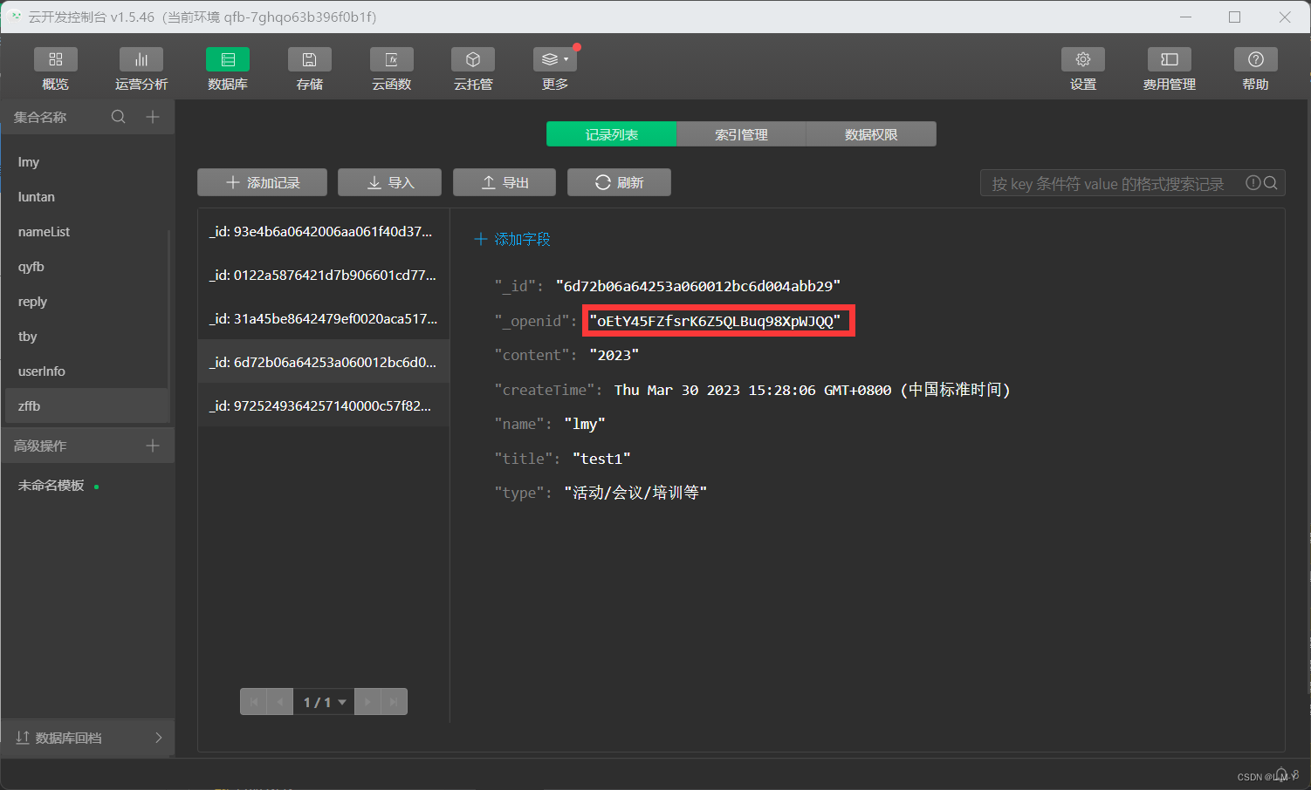This screenshot has height=790, width=1311.
Task: Search collections with magnifier icon
Action: pyautogui.click(x=119, y=117)
